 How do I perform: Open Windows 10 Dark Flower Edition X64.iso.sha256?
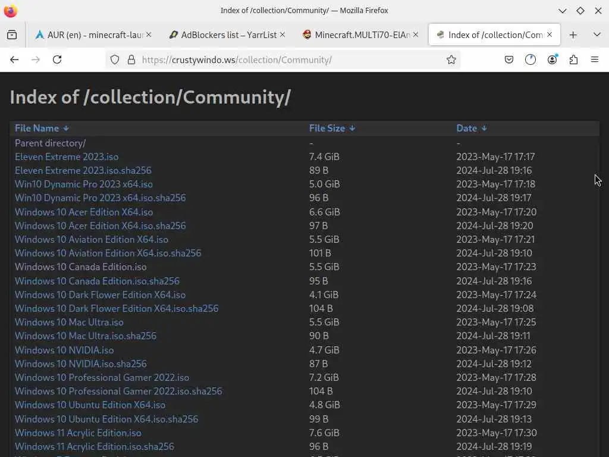pyautogui.click(x=117, y=309)
